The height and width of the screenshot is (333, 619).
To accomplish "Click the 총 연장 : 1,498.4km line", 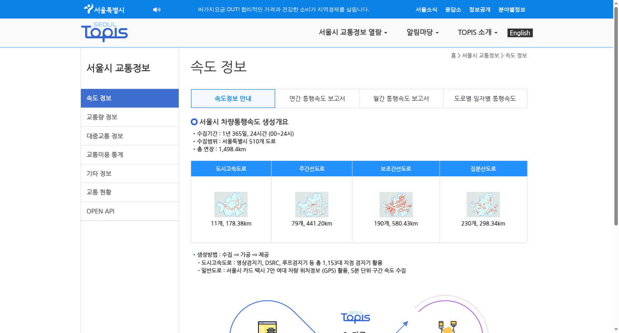I will tap(221, 149).
